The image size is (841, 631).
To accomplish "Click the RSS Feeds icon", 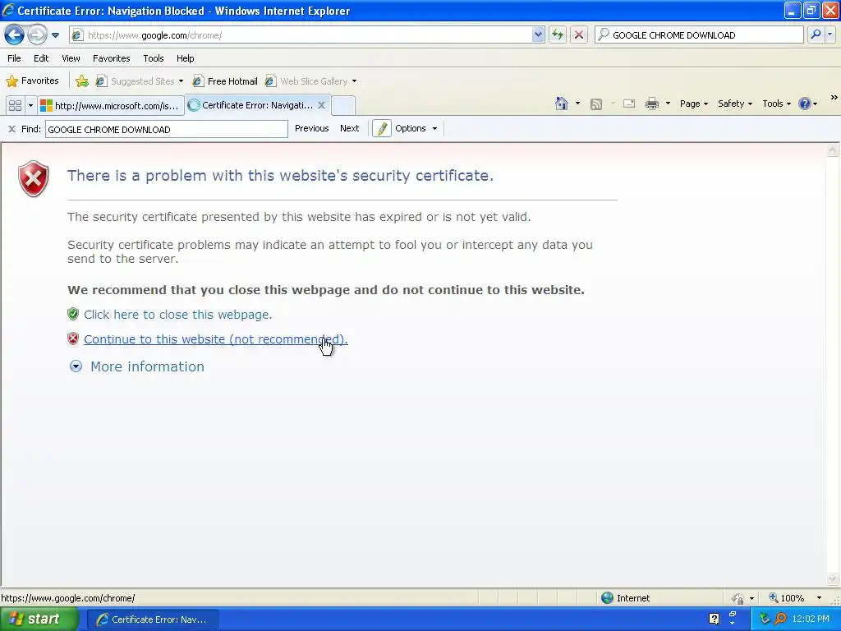I will tap(596, 104).
